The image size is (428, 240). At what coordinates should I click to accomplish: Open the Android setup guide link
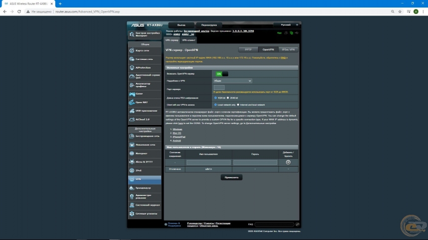click(x=177, y=140)
